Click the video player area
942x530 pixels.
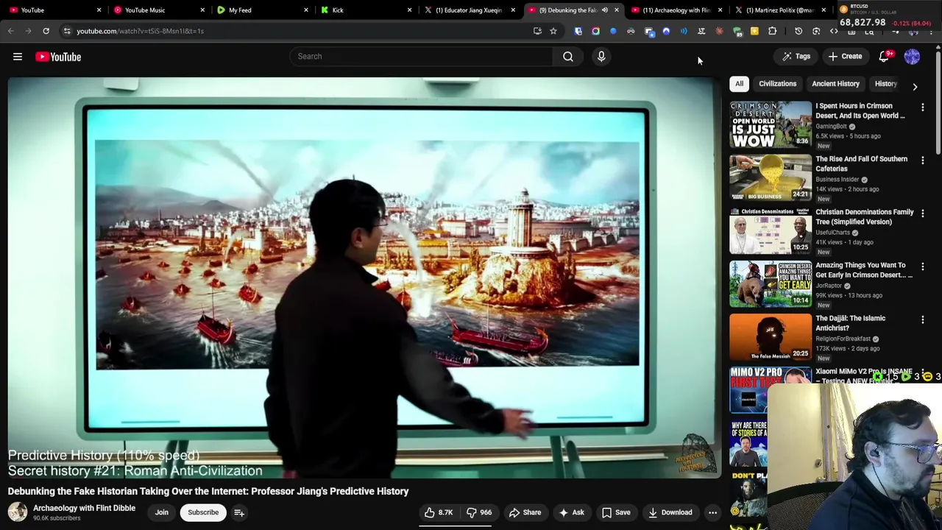[364, 278]
